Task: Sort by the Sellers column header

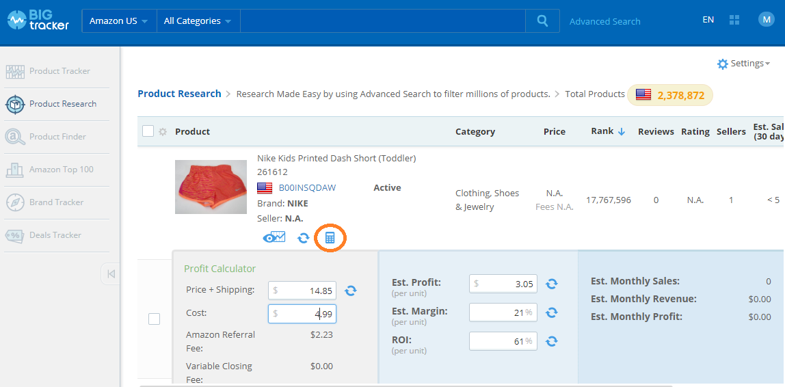Action: pyautogui.click(x=731, y=132)
